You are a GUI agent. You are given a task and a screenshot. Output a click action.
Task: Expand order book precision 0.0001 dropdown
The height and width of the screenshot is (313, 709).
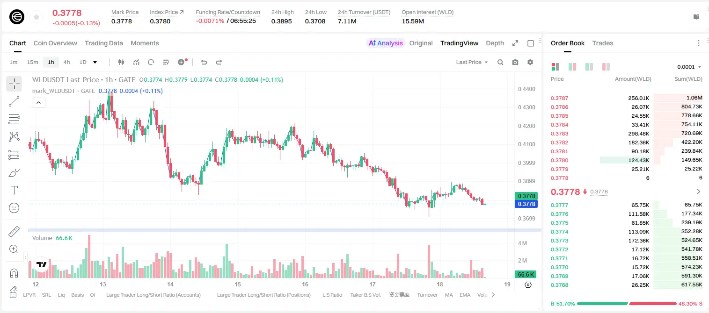pos(689,67)
